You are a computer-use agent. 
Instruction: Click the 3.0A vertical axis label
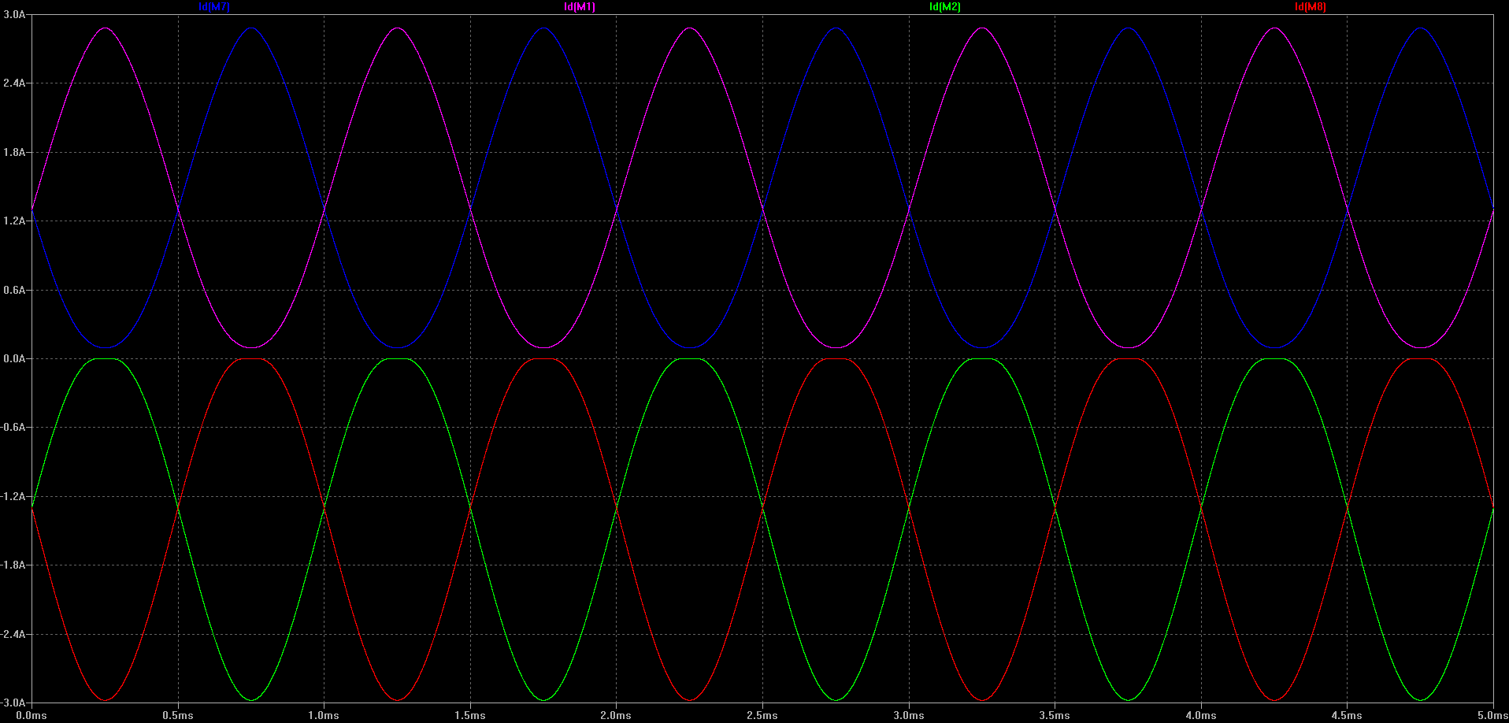click(x=14, y=15)
